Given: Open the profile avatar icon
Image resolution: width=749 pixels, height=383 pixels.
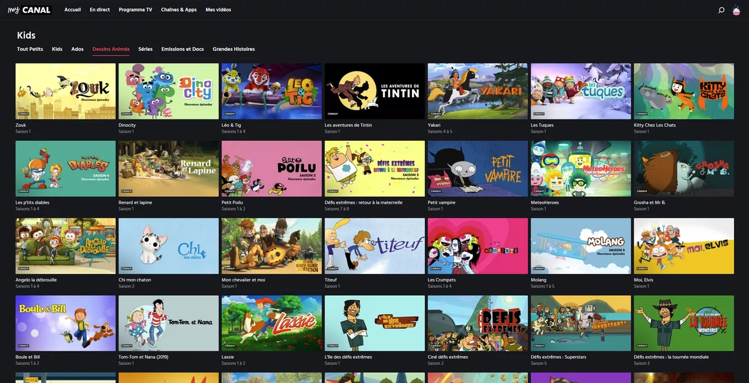Looking at the screenshot, I should (x=737, y=10).
